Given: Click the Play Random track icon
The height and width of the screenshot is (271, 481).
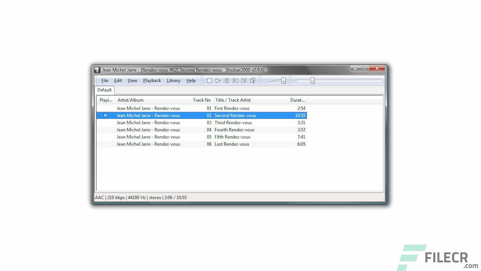Looking at the screenshot, I should click(253, 80).
